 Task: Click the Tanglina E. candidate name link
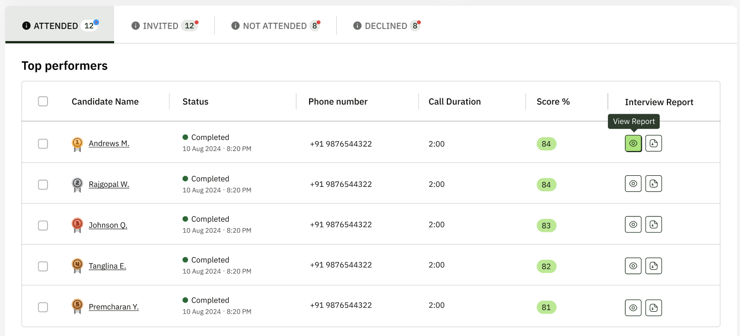pyautogui.click(x=107, y=266)
